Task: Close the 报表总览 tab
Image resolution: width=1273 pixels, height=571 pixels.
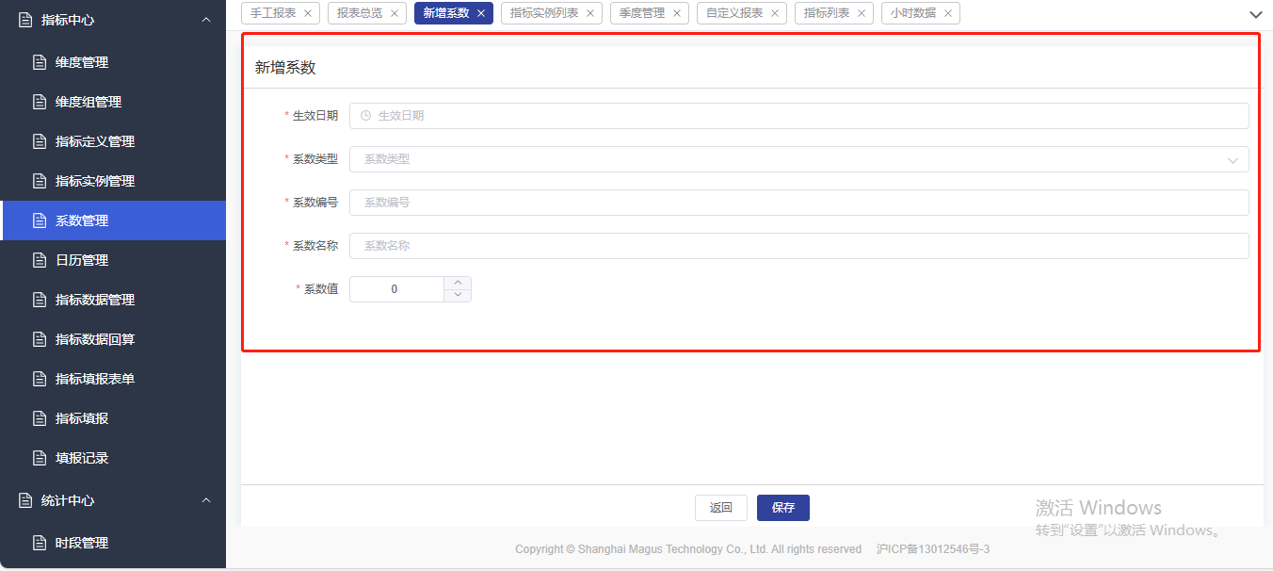Action: [x=395, y=14]
